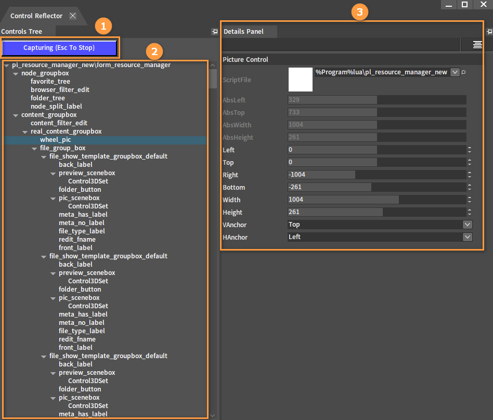
Task: Pin the Controls Tree panel
Action: click(x=215, y=31)
